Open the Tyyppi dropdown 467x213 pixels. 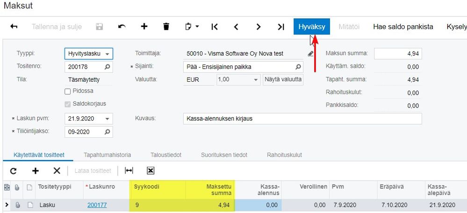point(108,54)
